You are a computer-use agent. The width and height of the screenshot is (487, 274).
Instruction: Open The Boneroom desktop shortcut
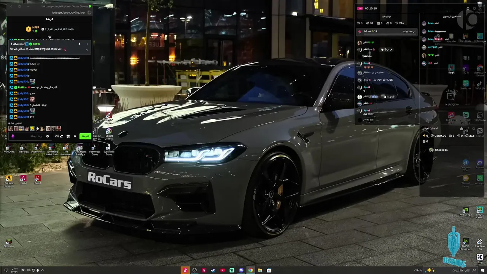[x=66, y=150]
